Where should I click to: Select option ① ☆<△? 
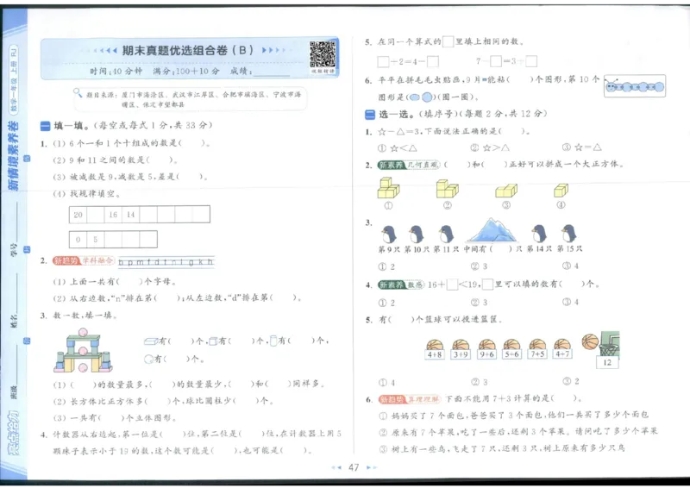(x=398, y=148)
